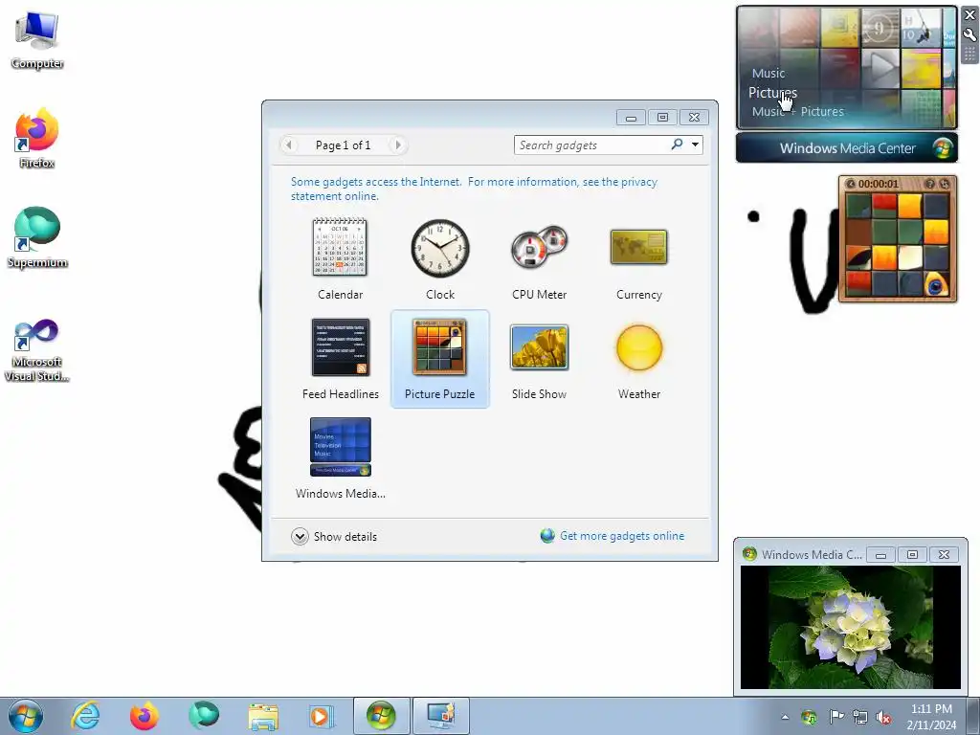Select the Slide Show gadget icon

[540, 346]
